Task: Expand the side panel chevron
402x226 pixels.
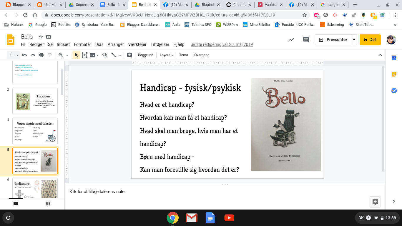Action: point(394,201)
